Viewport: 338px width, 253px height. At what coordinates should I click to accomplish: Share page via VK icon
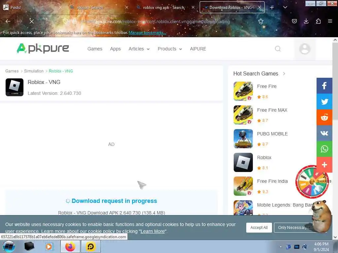coord(324,133)
